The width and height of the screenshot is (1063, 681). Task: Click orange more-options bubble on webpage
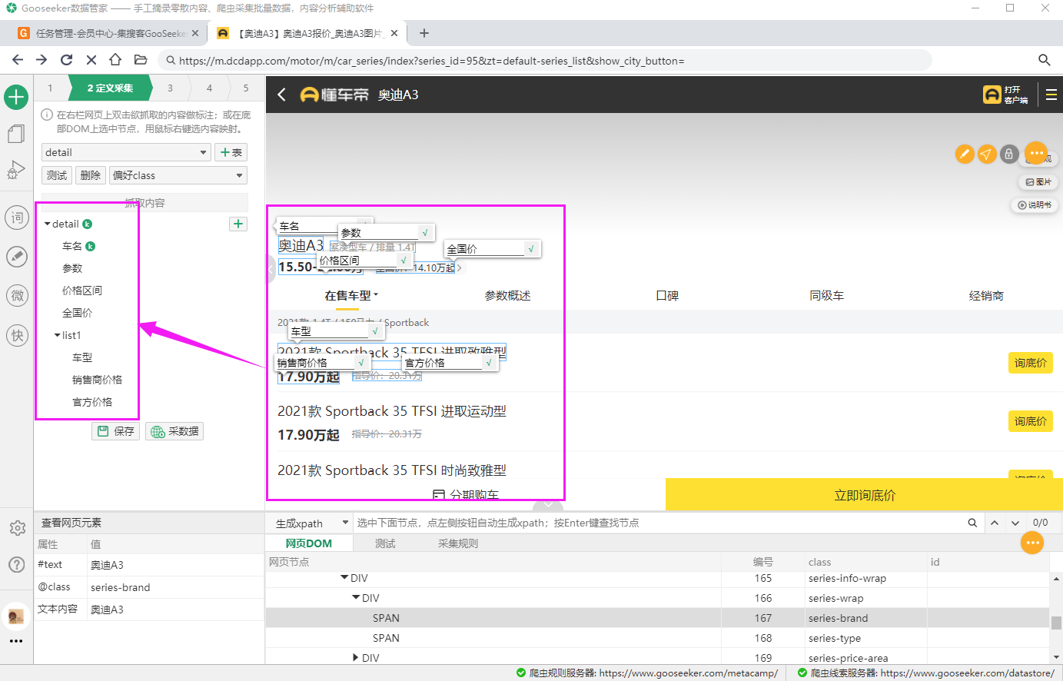[x=1036, y=153]
